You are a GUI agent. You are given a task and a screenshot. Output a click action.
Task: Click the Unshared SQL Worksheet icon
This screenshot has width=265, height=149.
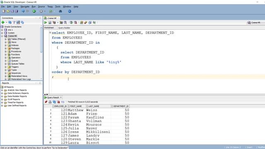[x=82, y=22]
